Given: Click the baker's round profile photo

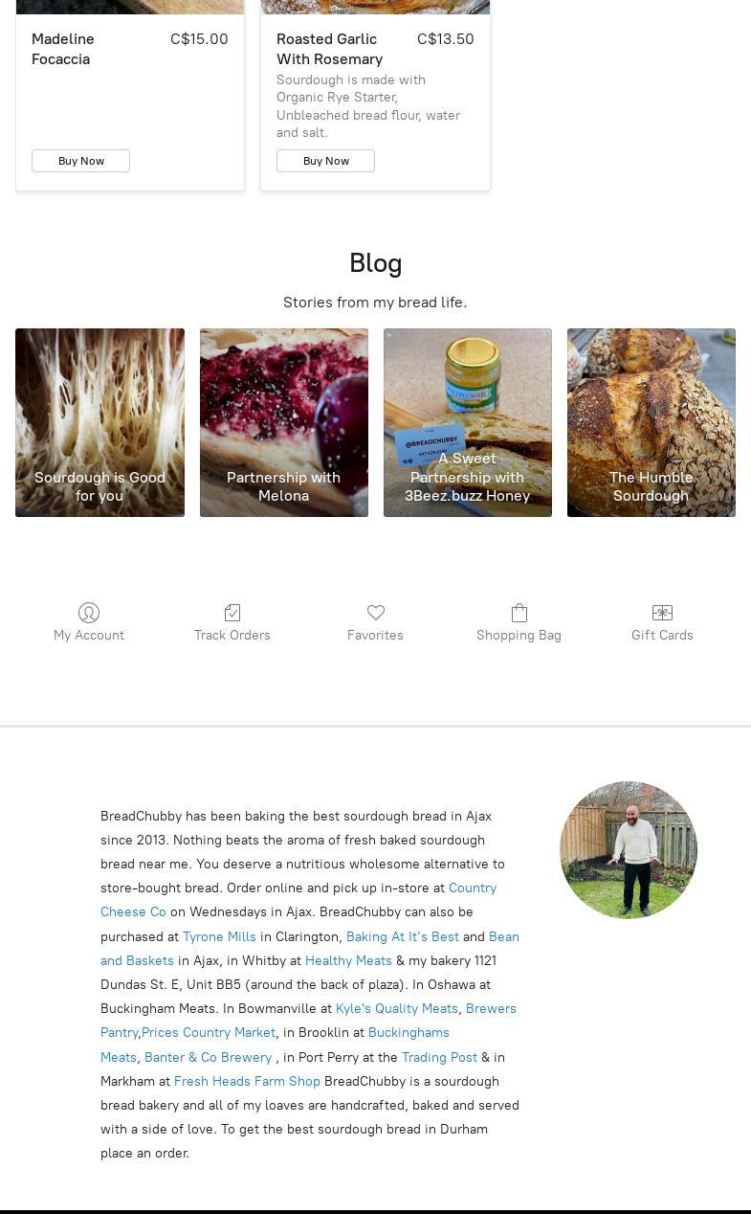Looking at the screenshot, I should coord(629,850).
